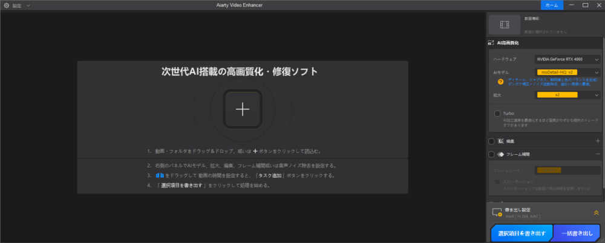Open the AIモデル moDetail-HQ v2 dropdown
605x243 pixels.
[x=567, y=72]
